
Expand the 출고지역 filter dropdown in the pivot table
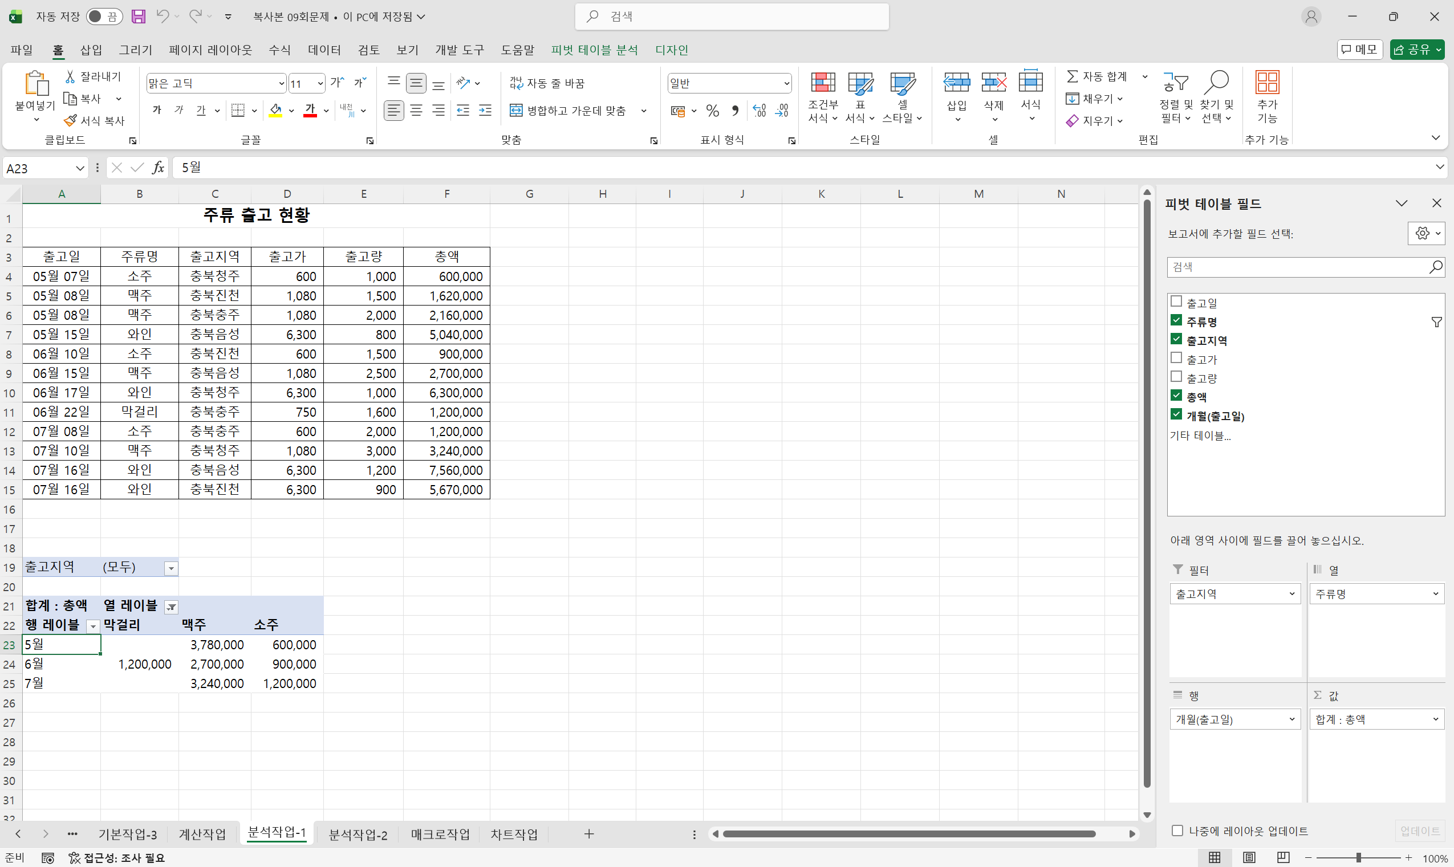pyautogui.click(x=170, y=568)
